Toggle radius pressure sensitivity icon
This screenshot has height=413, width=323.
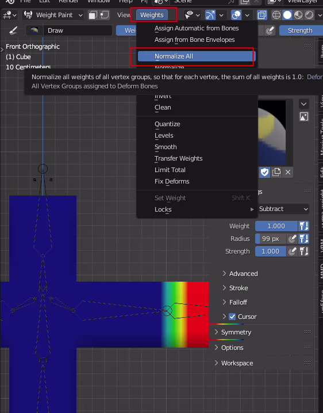pos(292,239)
